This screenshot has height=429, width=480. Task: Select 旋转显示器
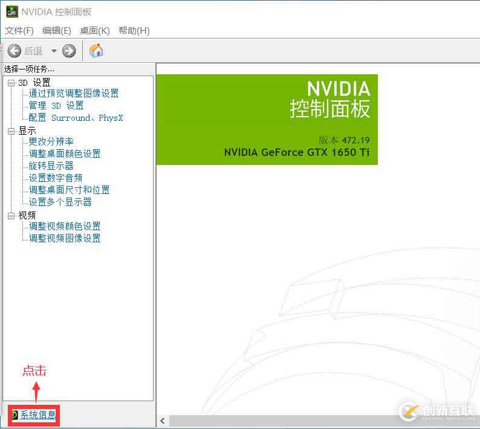(51, 166)
